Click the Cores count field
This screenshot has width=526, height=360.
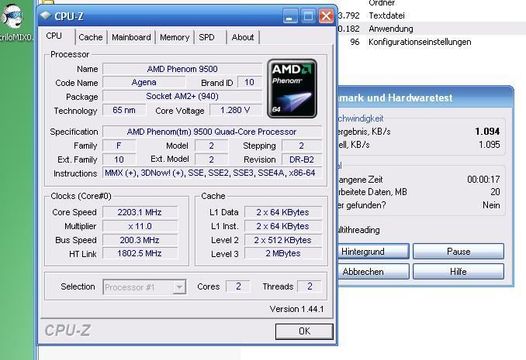[238, 286]
